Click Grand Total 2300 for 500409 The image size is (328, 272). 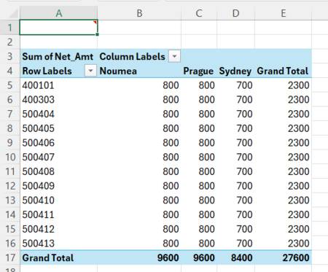click(283, 186)
